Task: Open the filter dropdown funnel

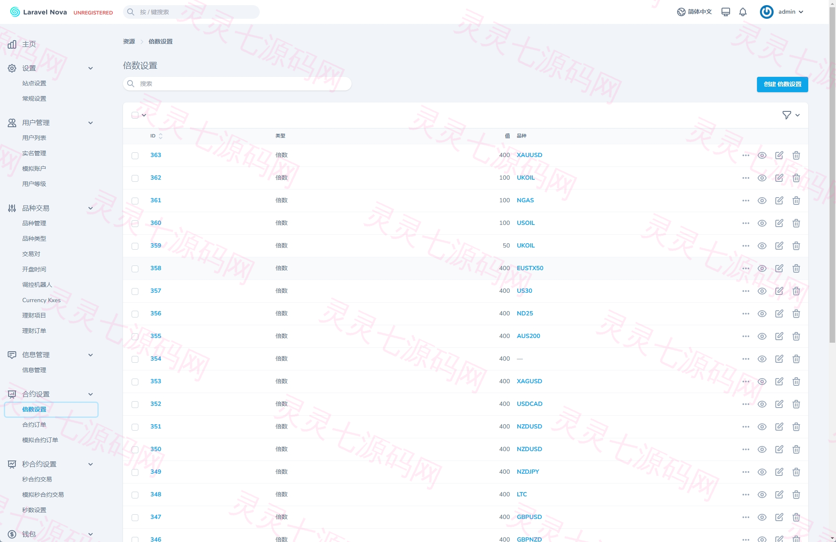Action: point(791,115)
